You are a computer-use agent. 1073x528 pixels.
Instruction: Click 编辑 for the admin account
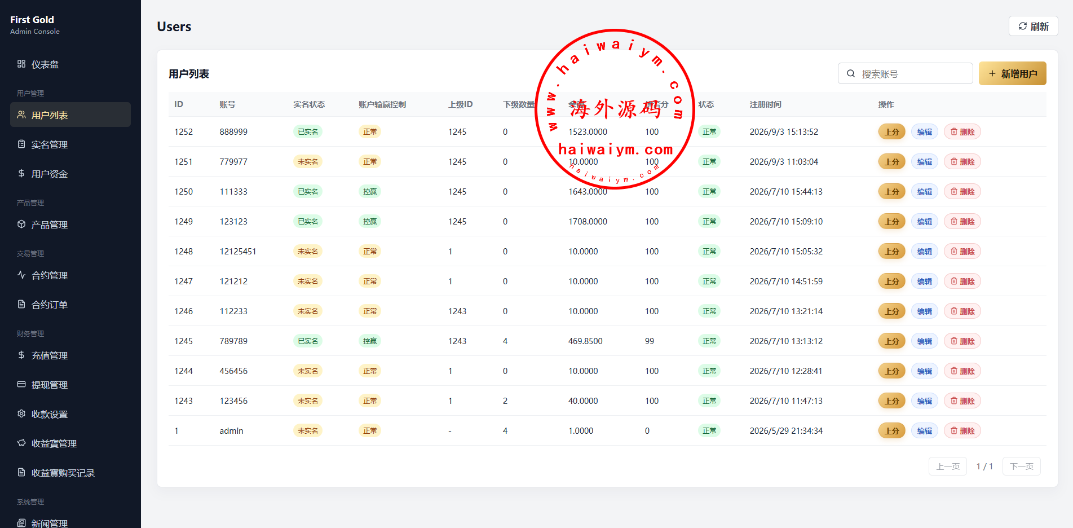point(924,430)
